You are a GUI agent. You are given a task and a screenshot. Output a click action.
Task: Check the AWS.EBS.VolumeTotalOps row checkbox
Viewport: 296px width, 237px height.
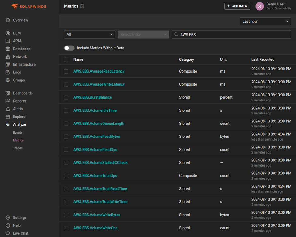click(66, 176)
